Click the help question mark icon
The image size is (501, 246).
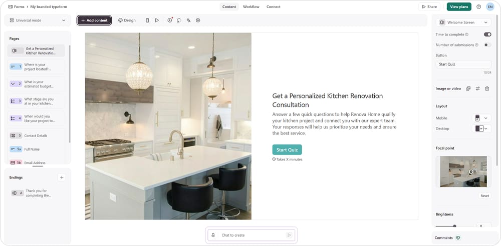478,6
